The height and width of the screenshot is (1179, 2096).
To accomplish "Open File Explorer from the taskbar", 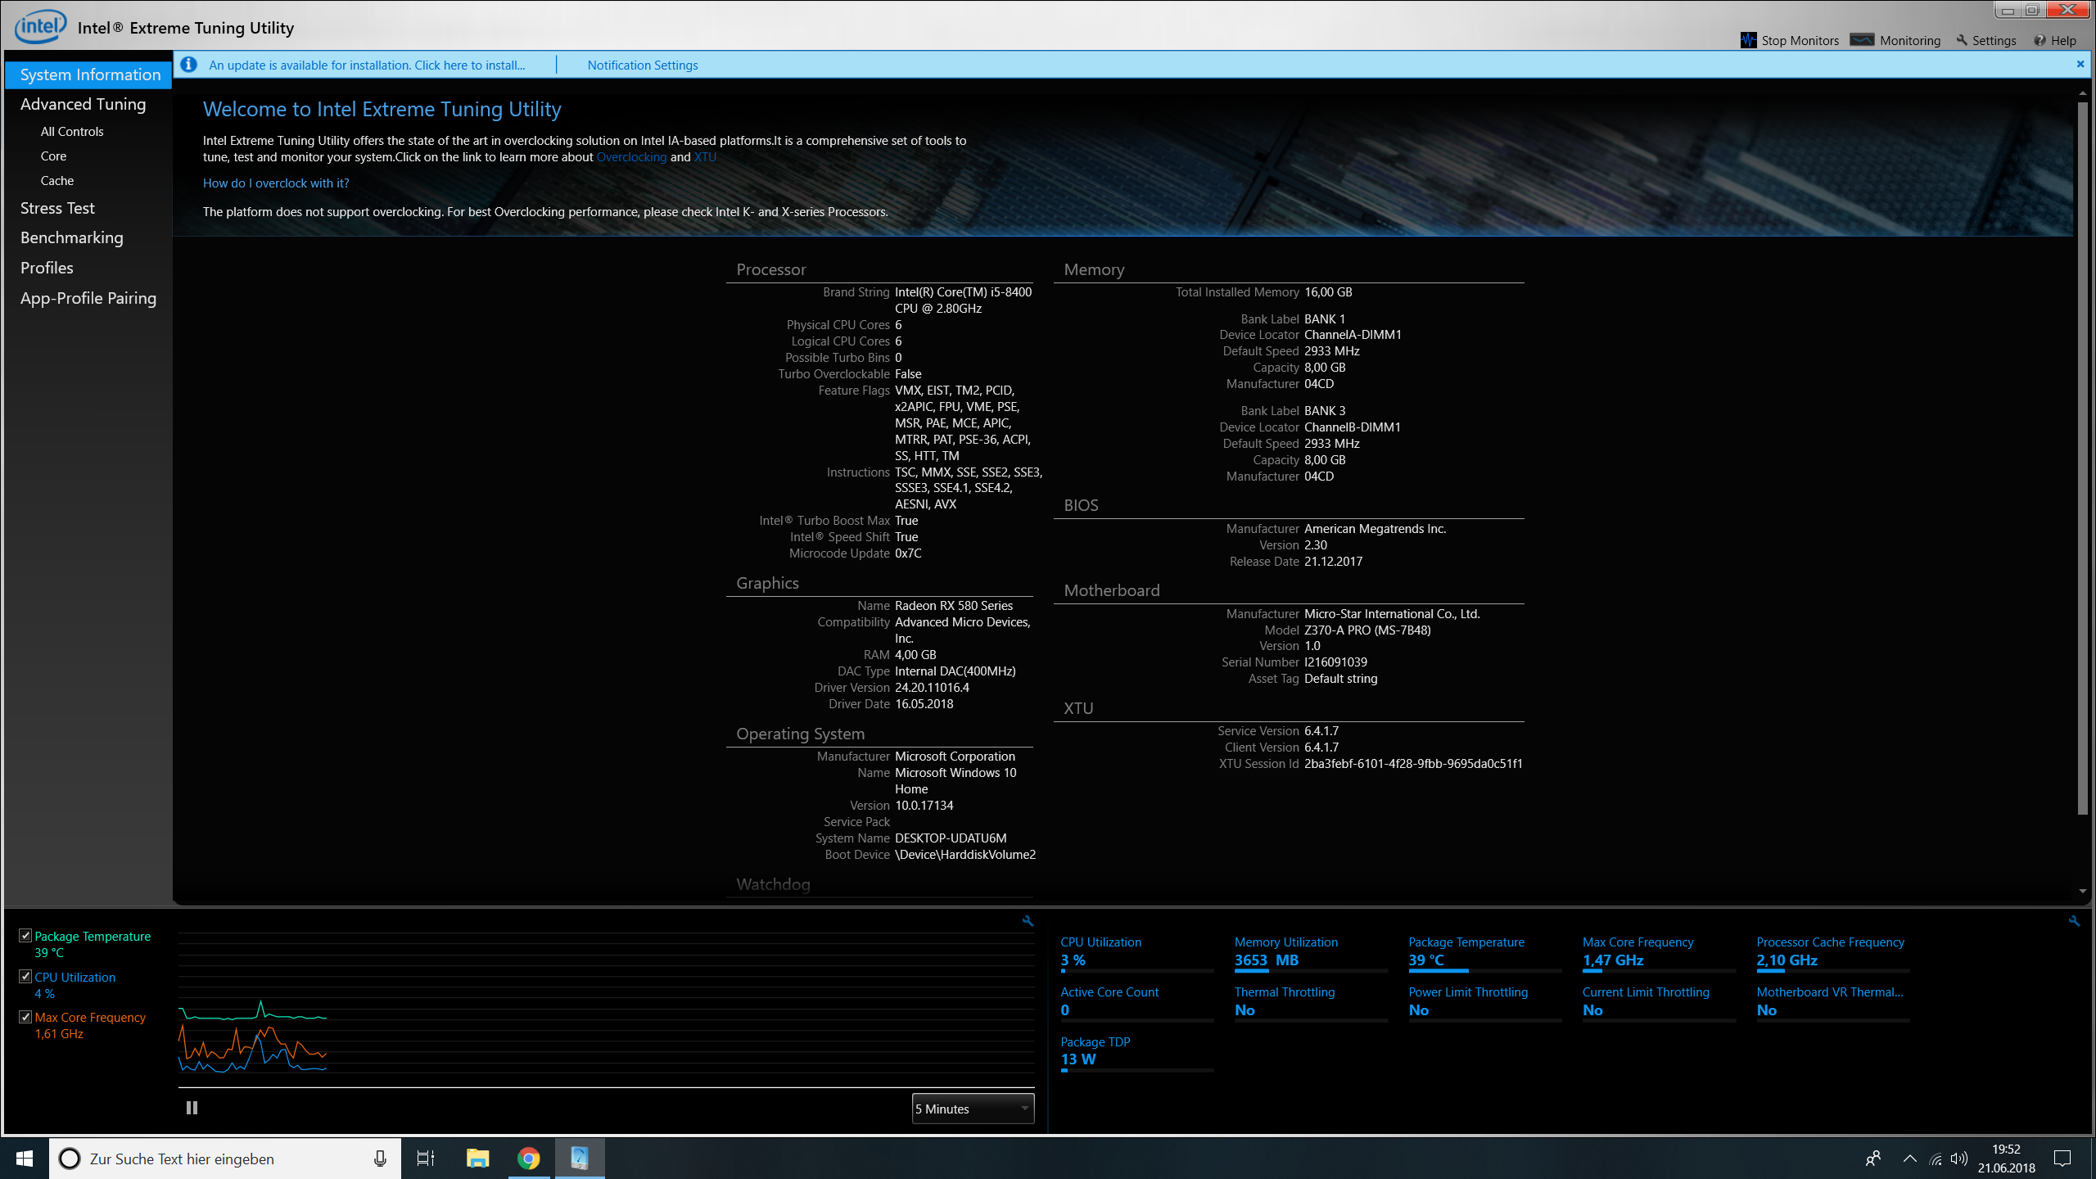I will [x=477, y=1159].
